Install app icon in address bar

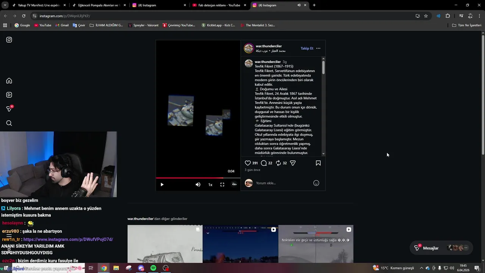[418, 16]
